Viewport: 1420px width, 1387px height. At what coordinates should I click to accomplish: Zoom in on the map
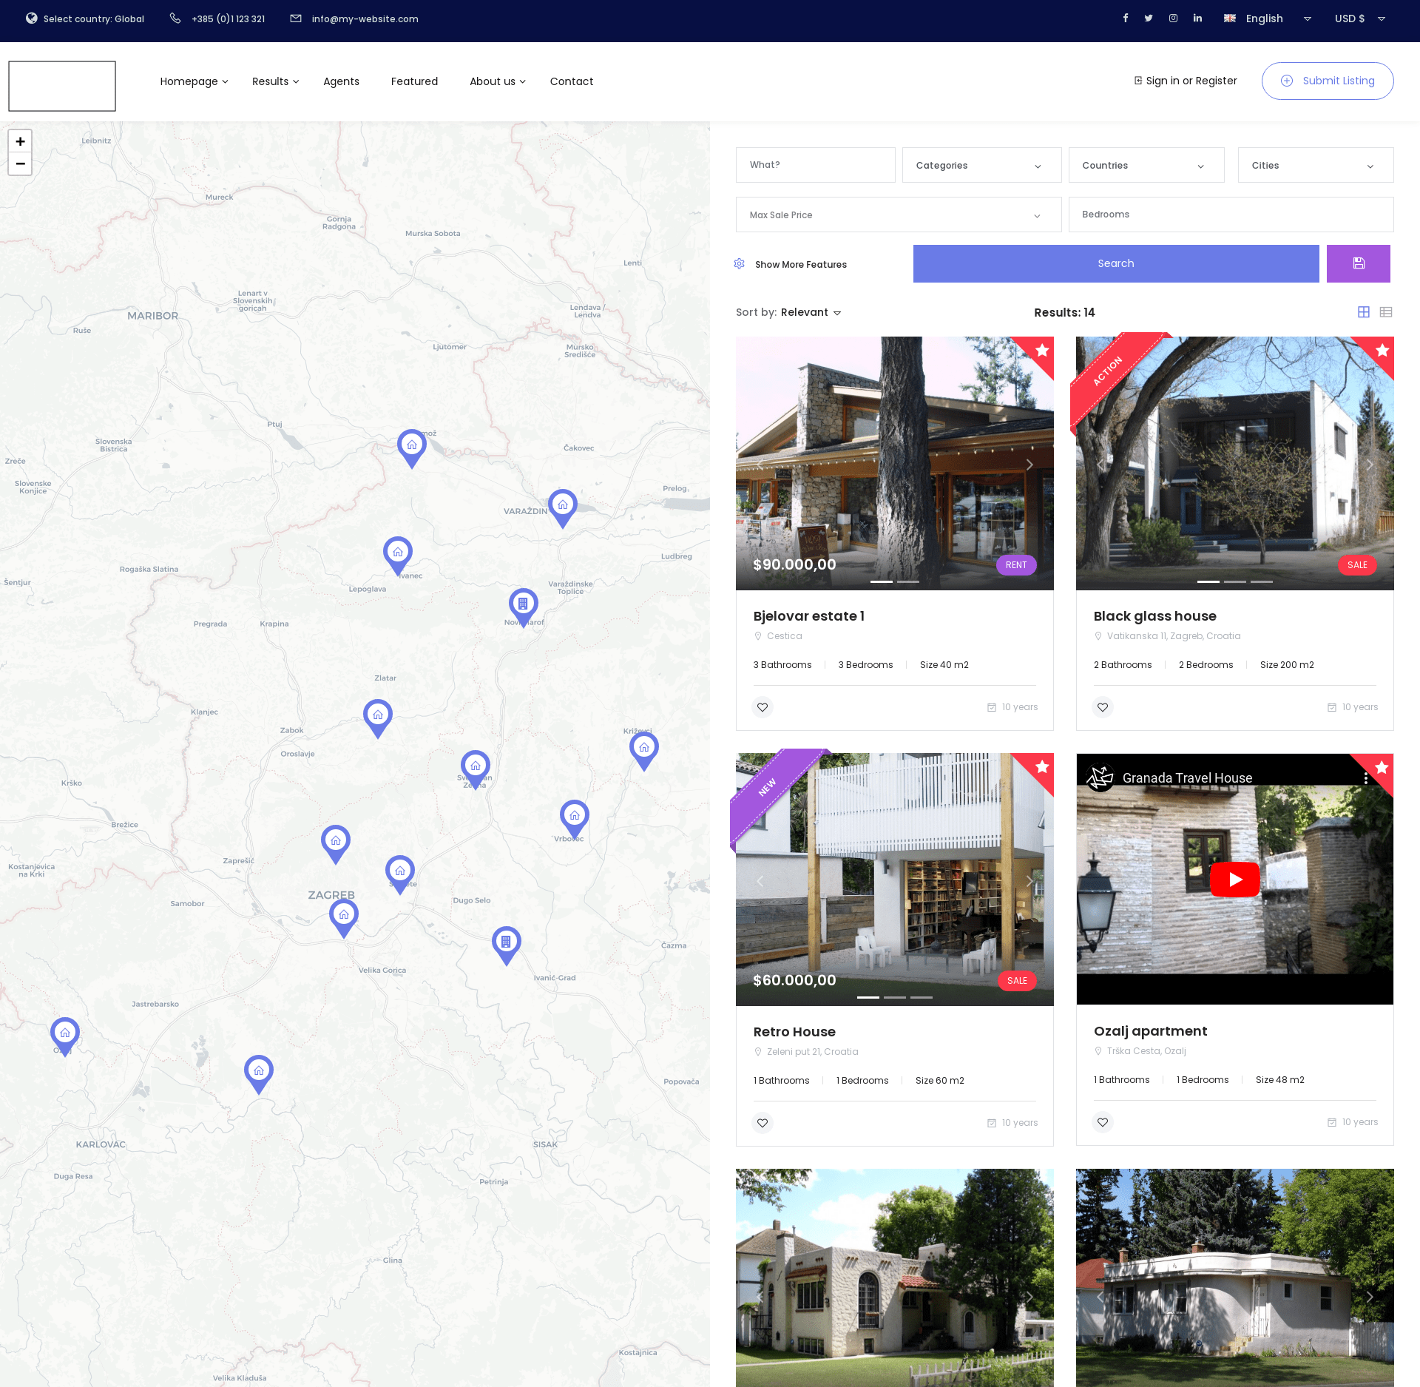pyautogui.click(x=20, y=141)
